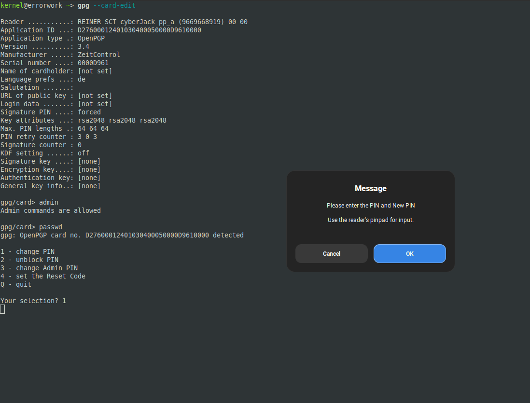Click the Application ID value line
Viewport: 530px width, 403px height.
click(x=101, y=30)
